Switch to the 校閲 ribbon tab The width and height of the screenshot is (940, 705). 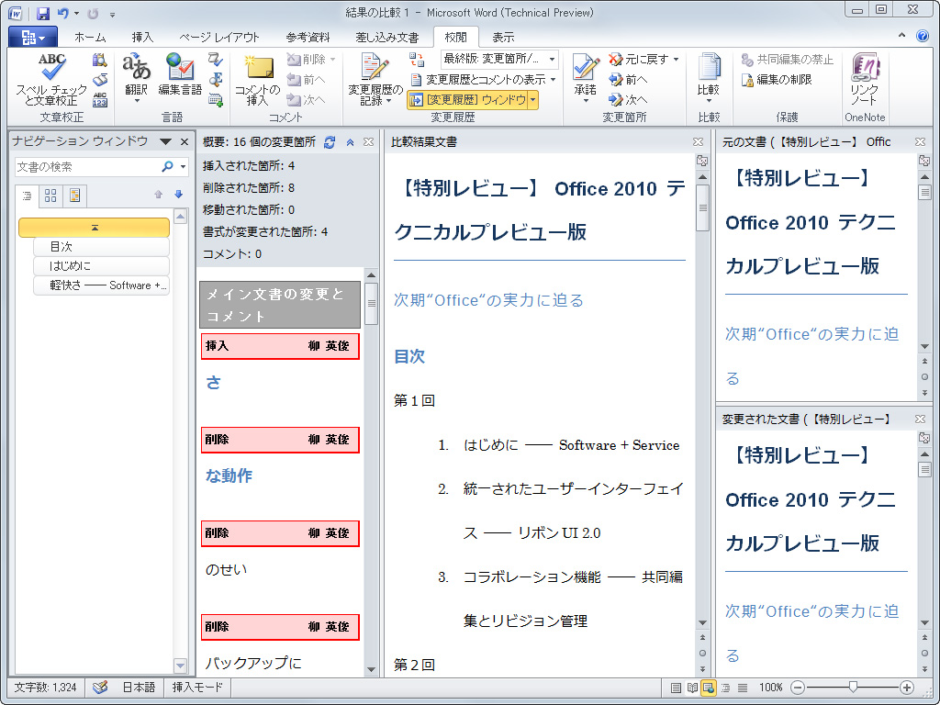pyautogui.click(x=456, y=38)
